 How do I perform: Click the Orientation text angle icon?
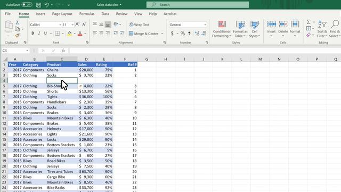coord(116,24)
